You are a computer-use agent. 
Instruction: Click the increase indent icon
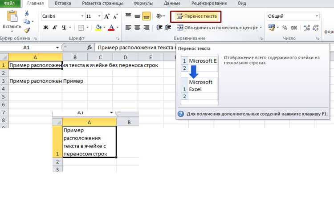pos(168,28)
